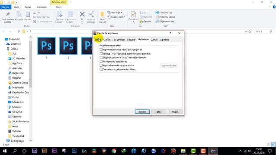Expand the address bar history dropdown

(x=245, y=31)
